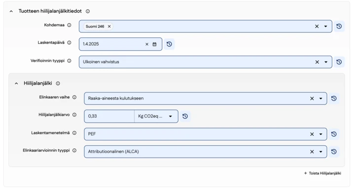Edit the 0,33 carbon footprint value
This screenshot has width=355, height=190.
tap(109, 116)
